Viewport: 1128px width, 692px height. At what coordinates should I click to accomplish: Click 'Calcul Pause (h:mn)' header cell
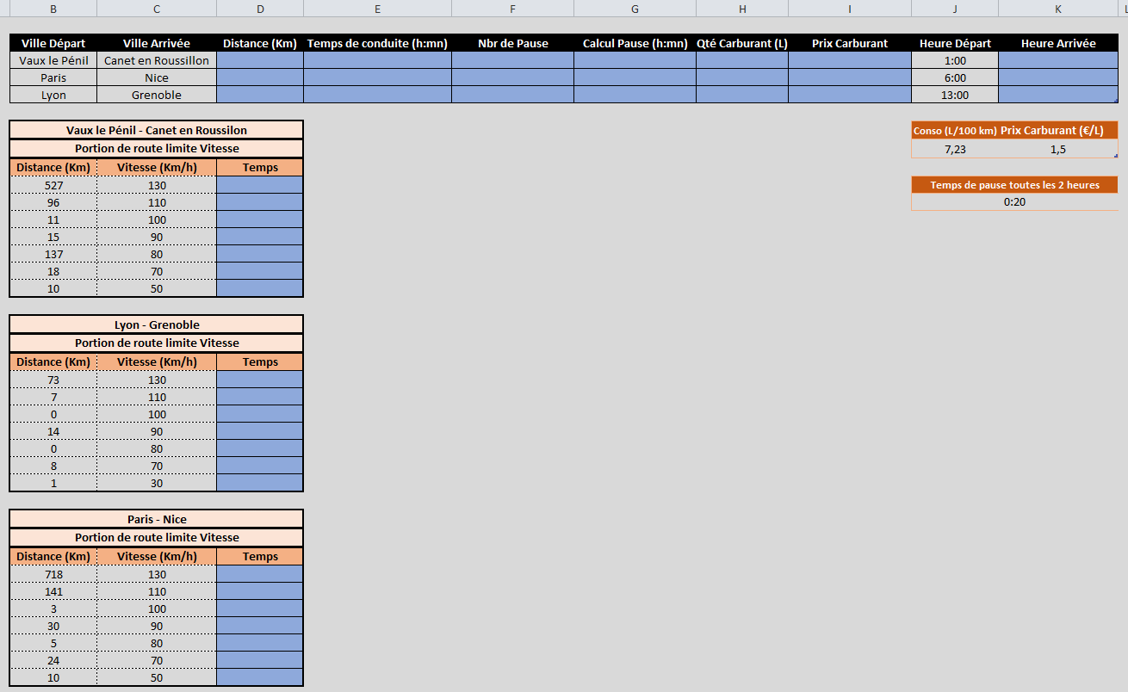tap(635, 43)
